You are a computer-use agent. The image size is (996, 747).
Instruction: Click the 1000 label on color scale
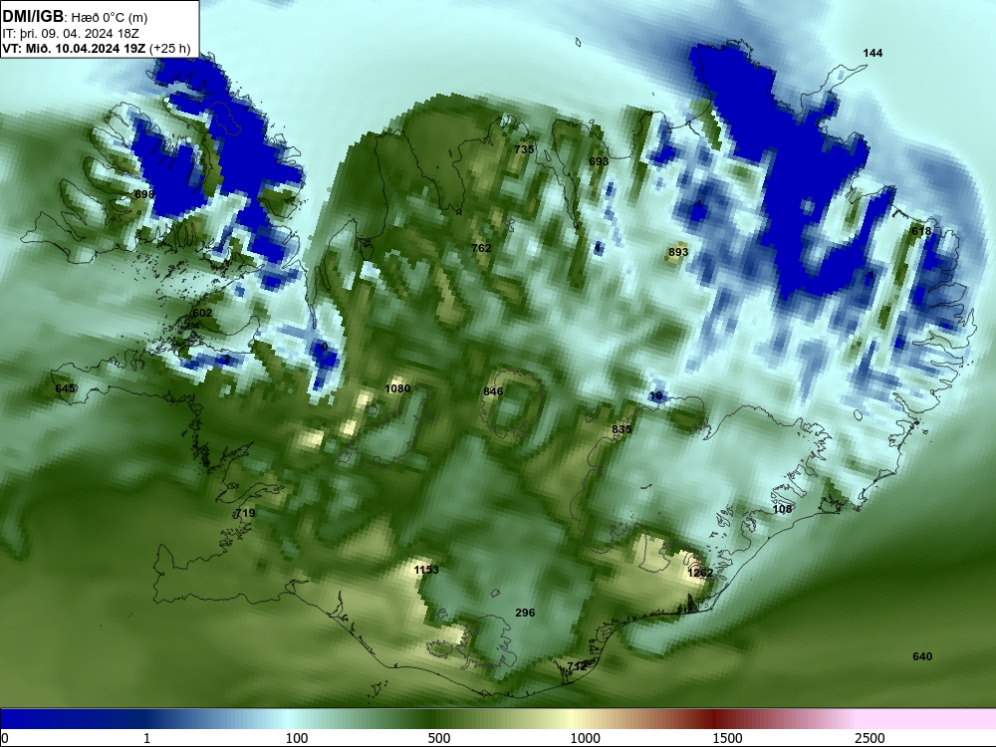[585, 738]
